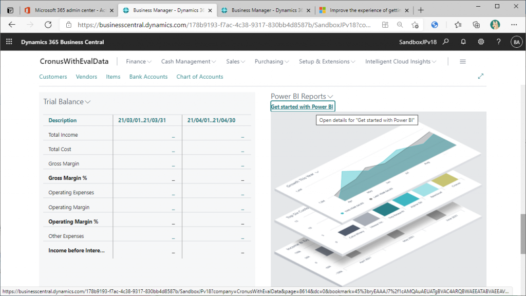Click the browser address bar URL
This screenshot has height=296, width=526.
click(x=224, y=25)
